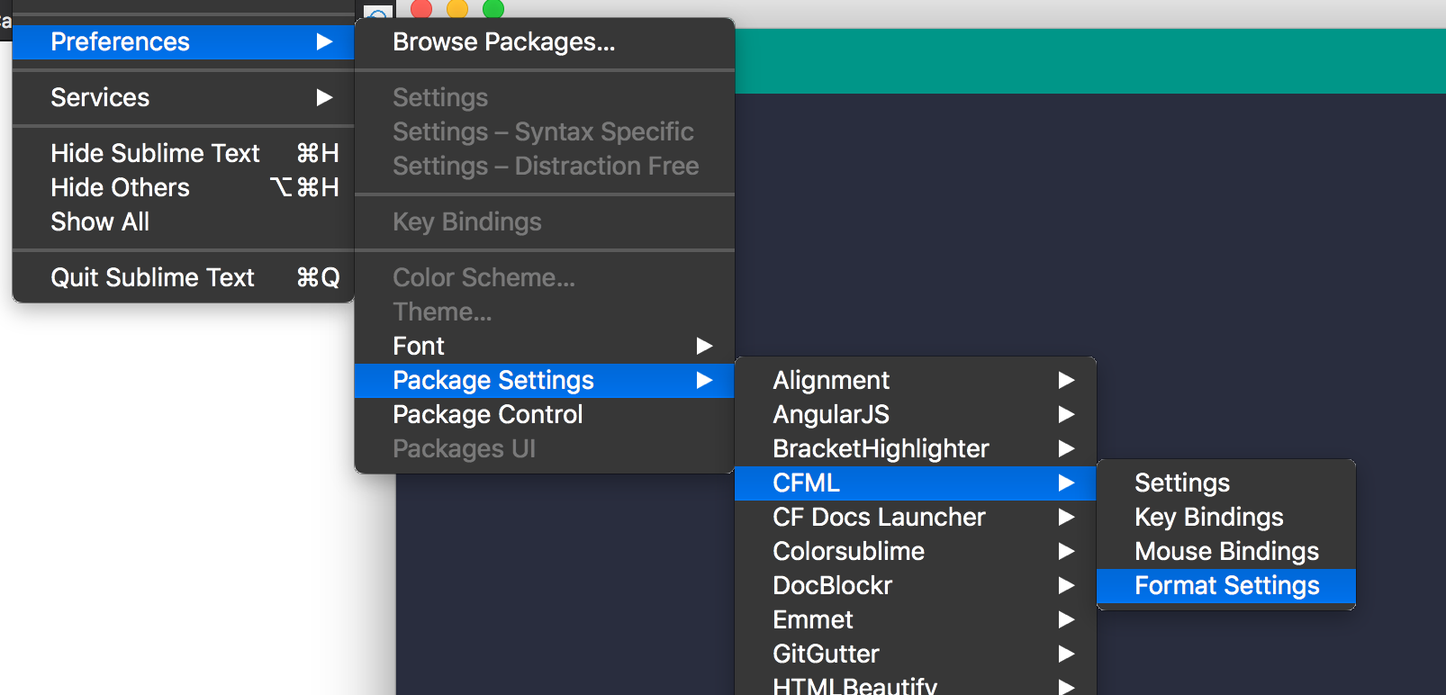Open the Font submenu
Viewport: 1446px width, 695px height.
tap(545, 347)
